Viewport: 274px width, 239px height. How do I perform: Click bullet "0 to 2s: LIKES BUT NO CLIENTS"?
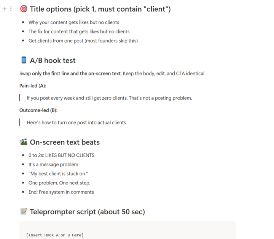pyautogui.click(x=61, y=155)
